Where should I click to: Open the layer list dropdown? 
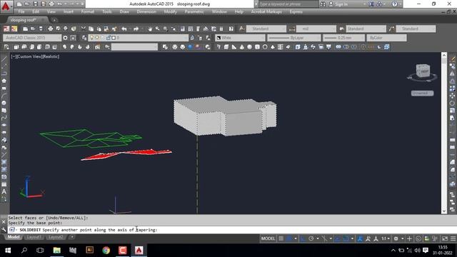(x=139, y=38)
